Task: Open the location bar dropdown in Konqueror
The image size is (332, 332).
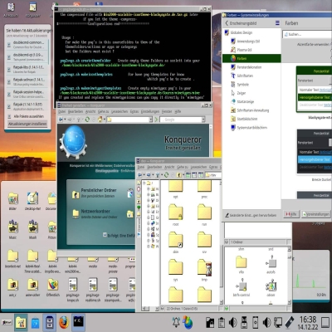Action: tap(151, 120)
